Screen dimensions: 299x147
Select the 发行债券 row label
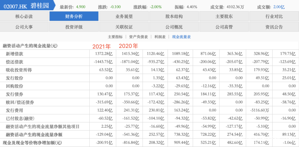tap(14, 94)
